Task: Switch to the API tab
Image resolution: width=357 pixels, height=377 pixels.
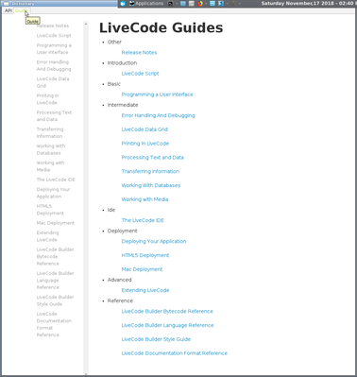Action: tap(8, 10)
